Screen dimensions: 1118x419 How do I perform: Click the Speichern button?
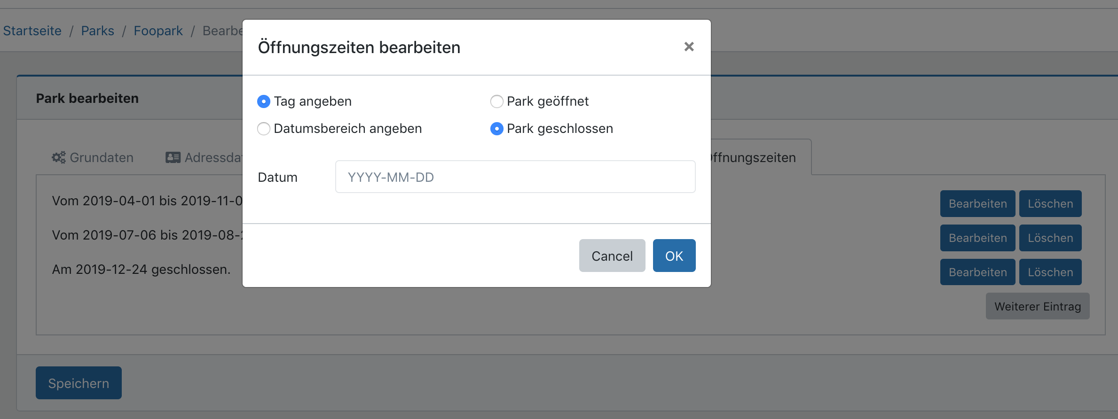pos(79,383)
